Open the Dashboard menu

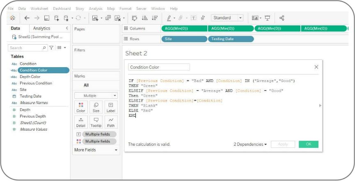tap(62, 9)
